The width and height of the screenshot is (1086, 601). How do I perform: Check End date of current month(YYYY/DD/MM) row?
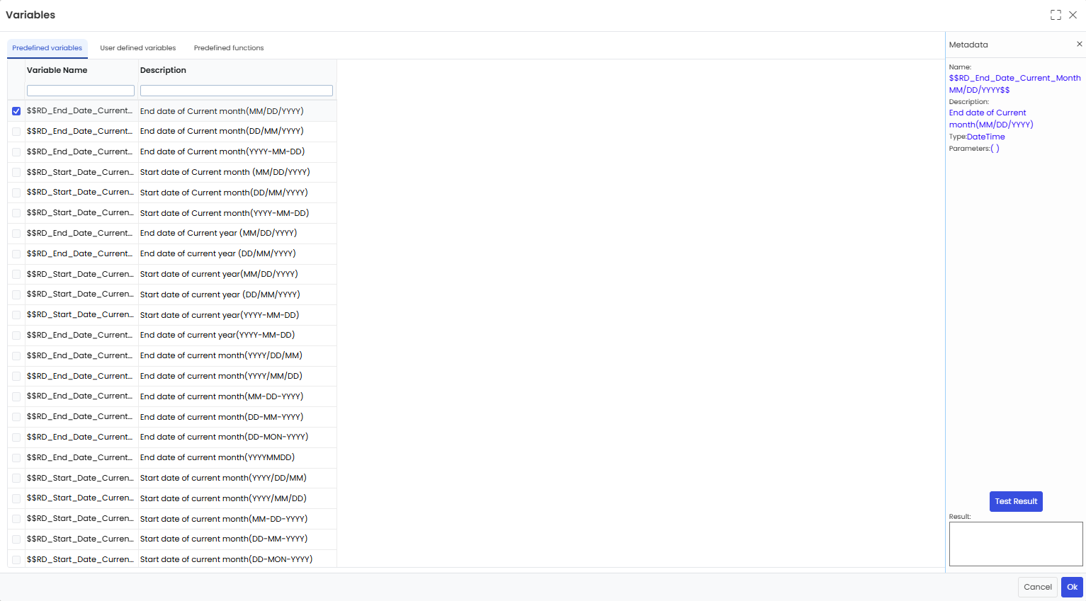(16, 356)
